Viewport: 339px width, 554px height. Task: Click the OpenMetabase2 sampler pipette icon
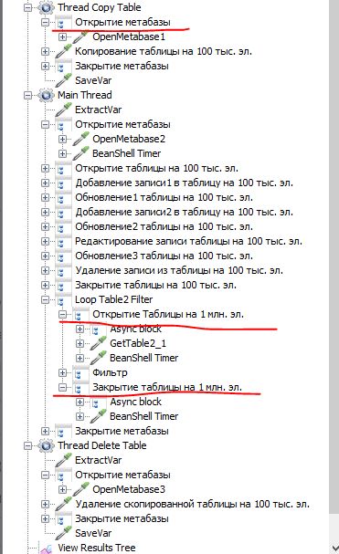click(x=80, y=139)
